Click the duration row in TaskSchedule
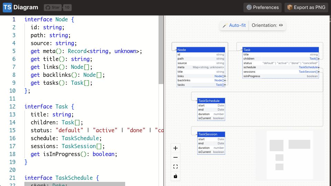 [211, 114]
